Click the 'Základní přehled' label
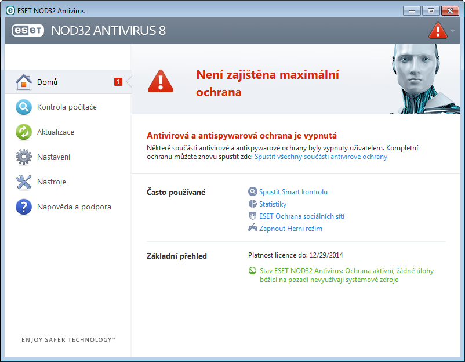The image size is (465, 362). click(177, 256)
